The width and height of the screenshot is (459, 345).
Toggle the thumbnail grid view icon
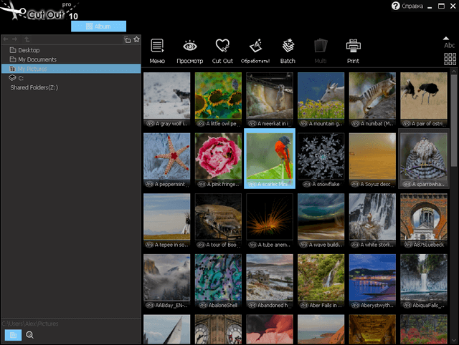pyautogui.click(x=450, y=59)
